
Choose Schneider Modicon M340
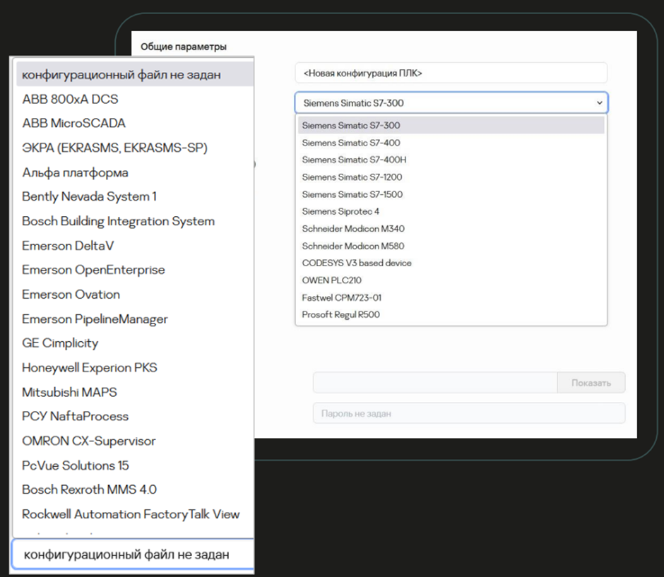[x=353, y=229]
